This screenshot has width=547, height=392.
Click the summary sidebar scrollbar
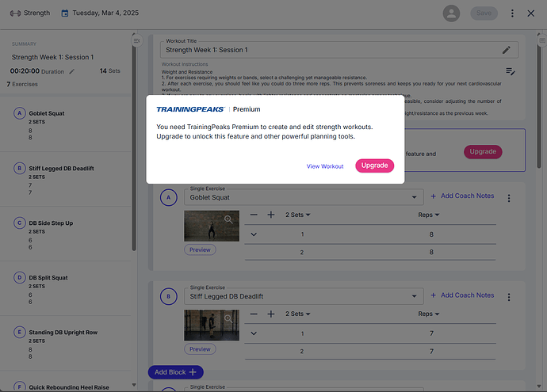(x=134, y=147)
